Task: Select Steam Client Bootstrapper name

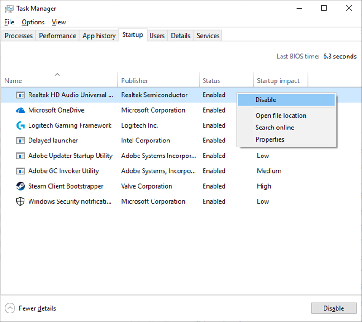Action: tap(66, 186)
